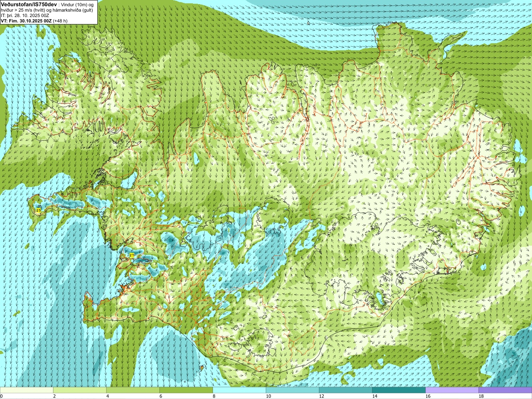The image size is (532, 399).
Task: Select the 14–16 m/s dark teal legend swatch
Action: (399, 390)
